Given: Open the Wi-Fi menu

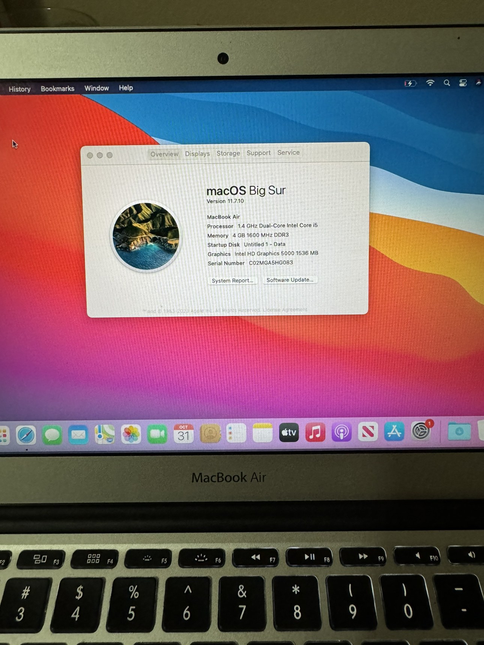Looking at the screenshot, I should click(x=430, y=83).
